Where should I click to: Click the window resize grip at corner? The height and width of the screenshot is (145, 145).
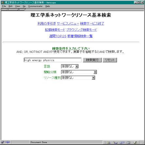tap(143, 142)
